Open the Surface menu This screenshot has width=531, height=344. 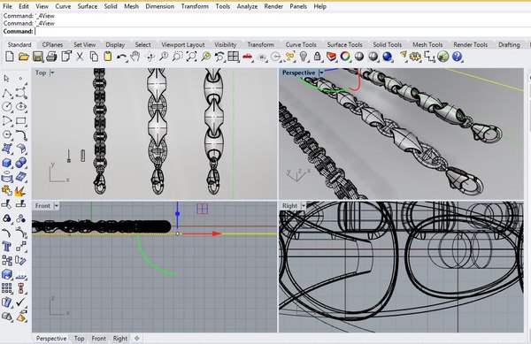(x=88, y=6)
